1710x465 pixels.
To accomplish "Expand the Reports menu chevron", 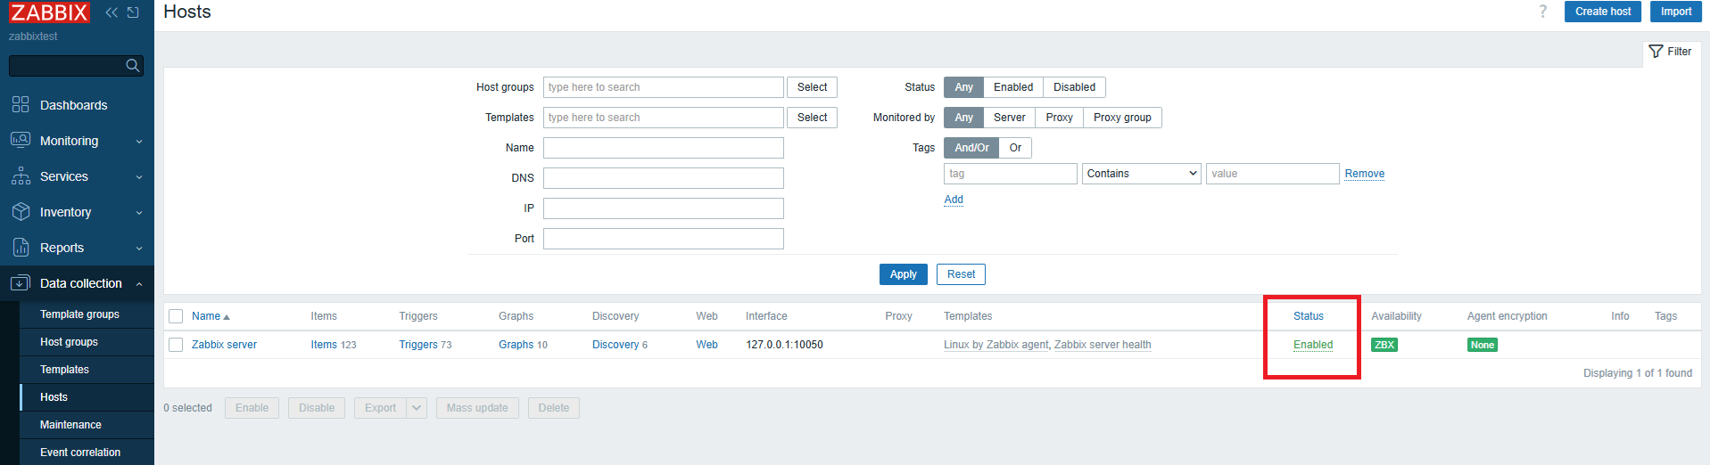I will coord(139,249).
